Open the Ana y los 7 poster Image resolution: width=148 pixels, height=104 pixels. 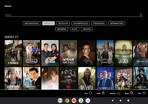click(123, 78)
